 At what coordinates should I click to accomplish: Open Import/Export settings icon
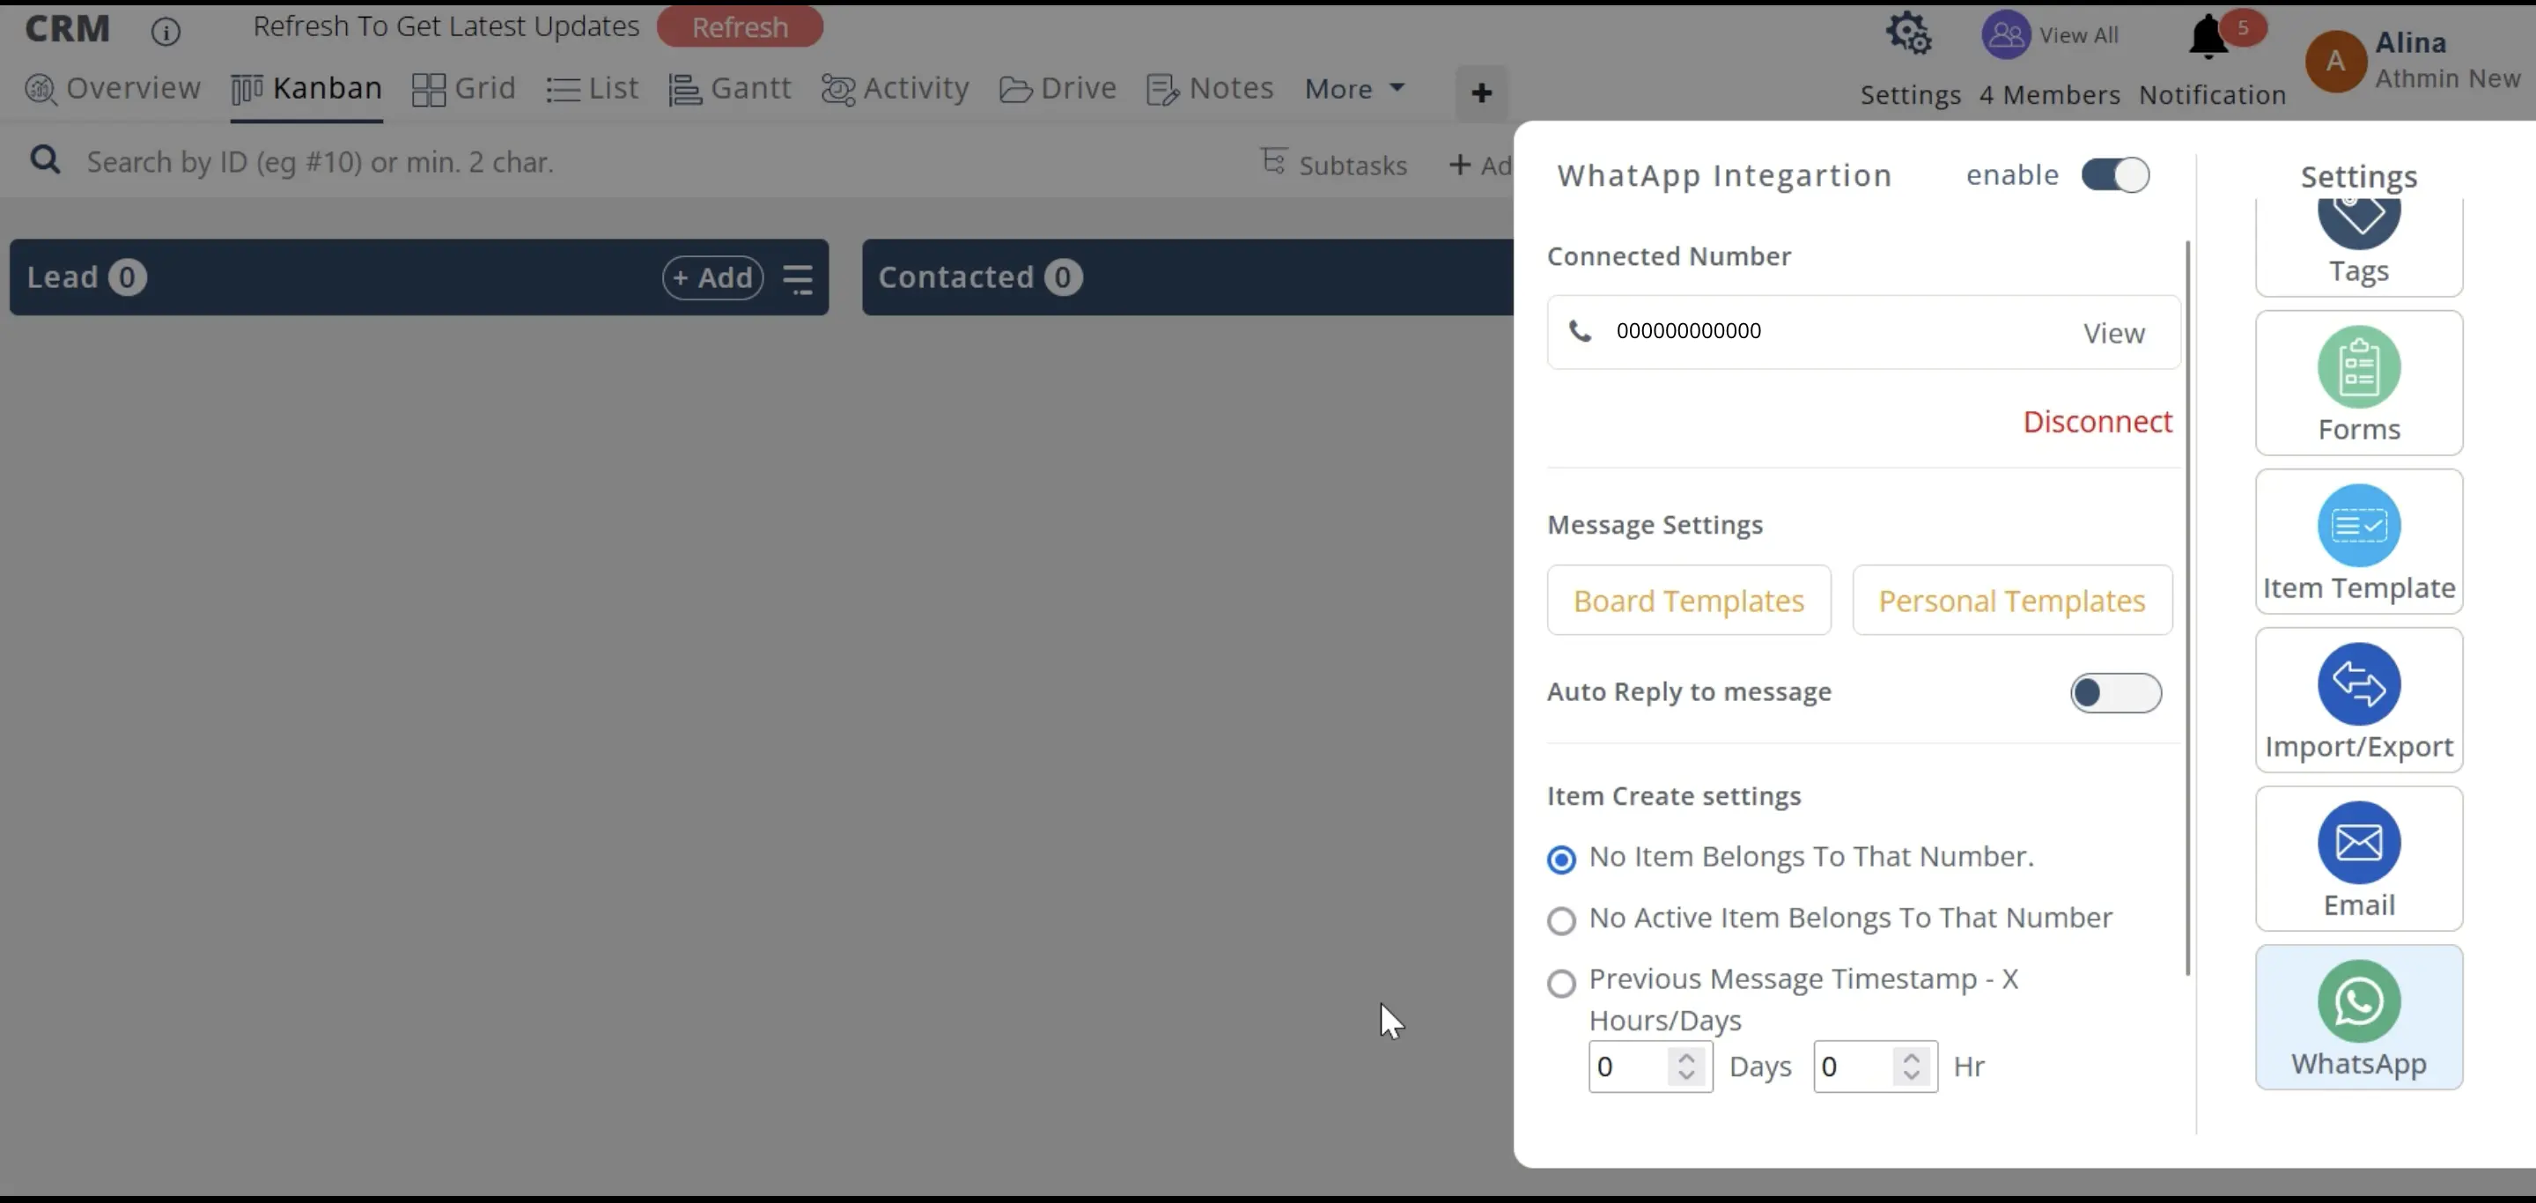coord(2359,684)
